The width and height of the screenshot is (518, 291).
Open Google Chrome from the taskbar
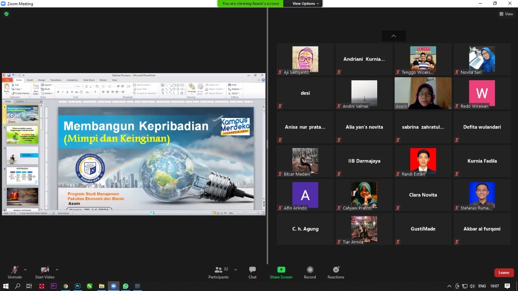(66, 286)
